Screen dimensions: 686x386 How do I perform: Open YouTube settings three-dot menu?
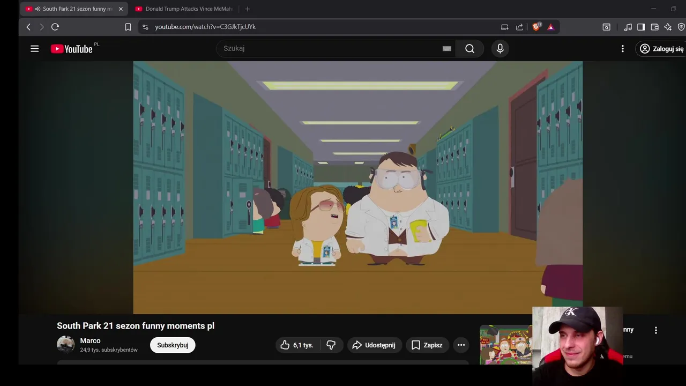[623, 49]
